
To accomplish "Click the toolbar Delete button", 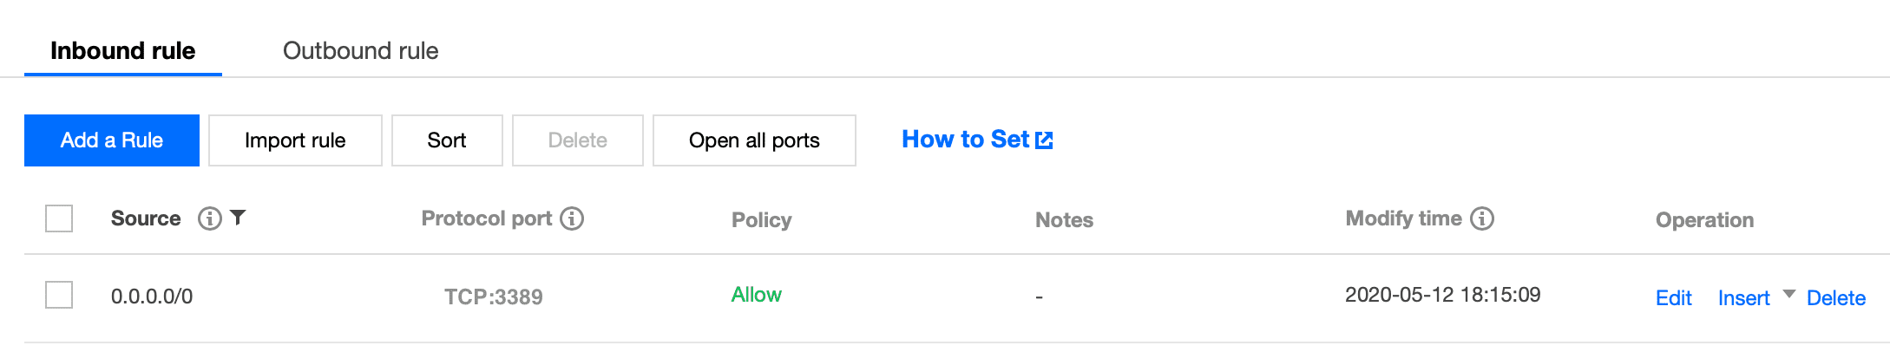I will pos(577,140).
